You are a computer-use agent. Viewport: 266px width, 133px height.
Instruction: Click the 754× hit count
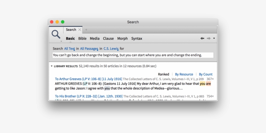(x=210, y=96)
